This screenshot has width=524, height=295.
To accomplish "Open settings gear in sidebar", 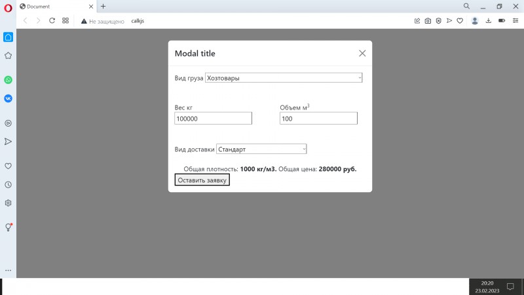I will pos(8,203).
